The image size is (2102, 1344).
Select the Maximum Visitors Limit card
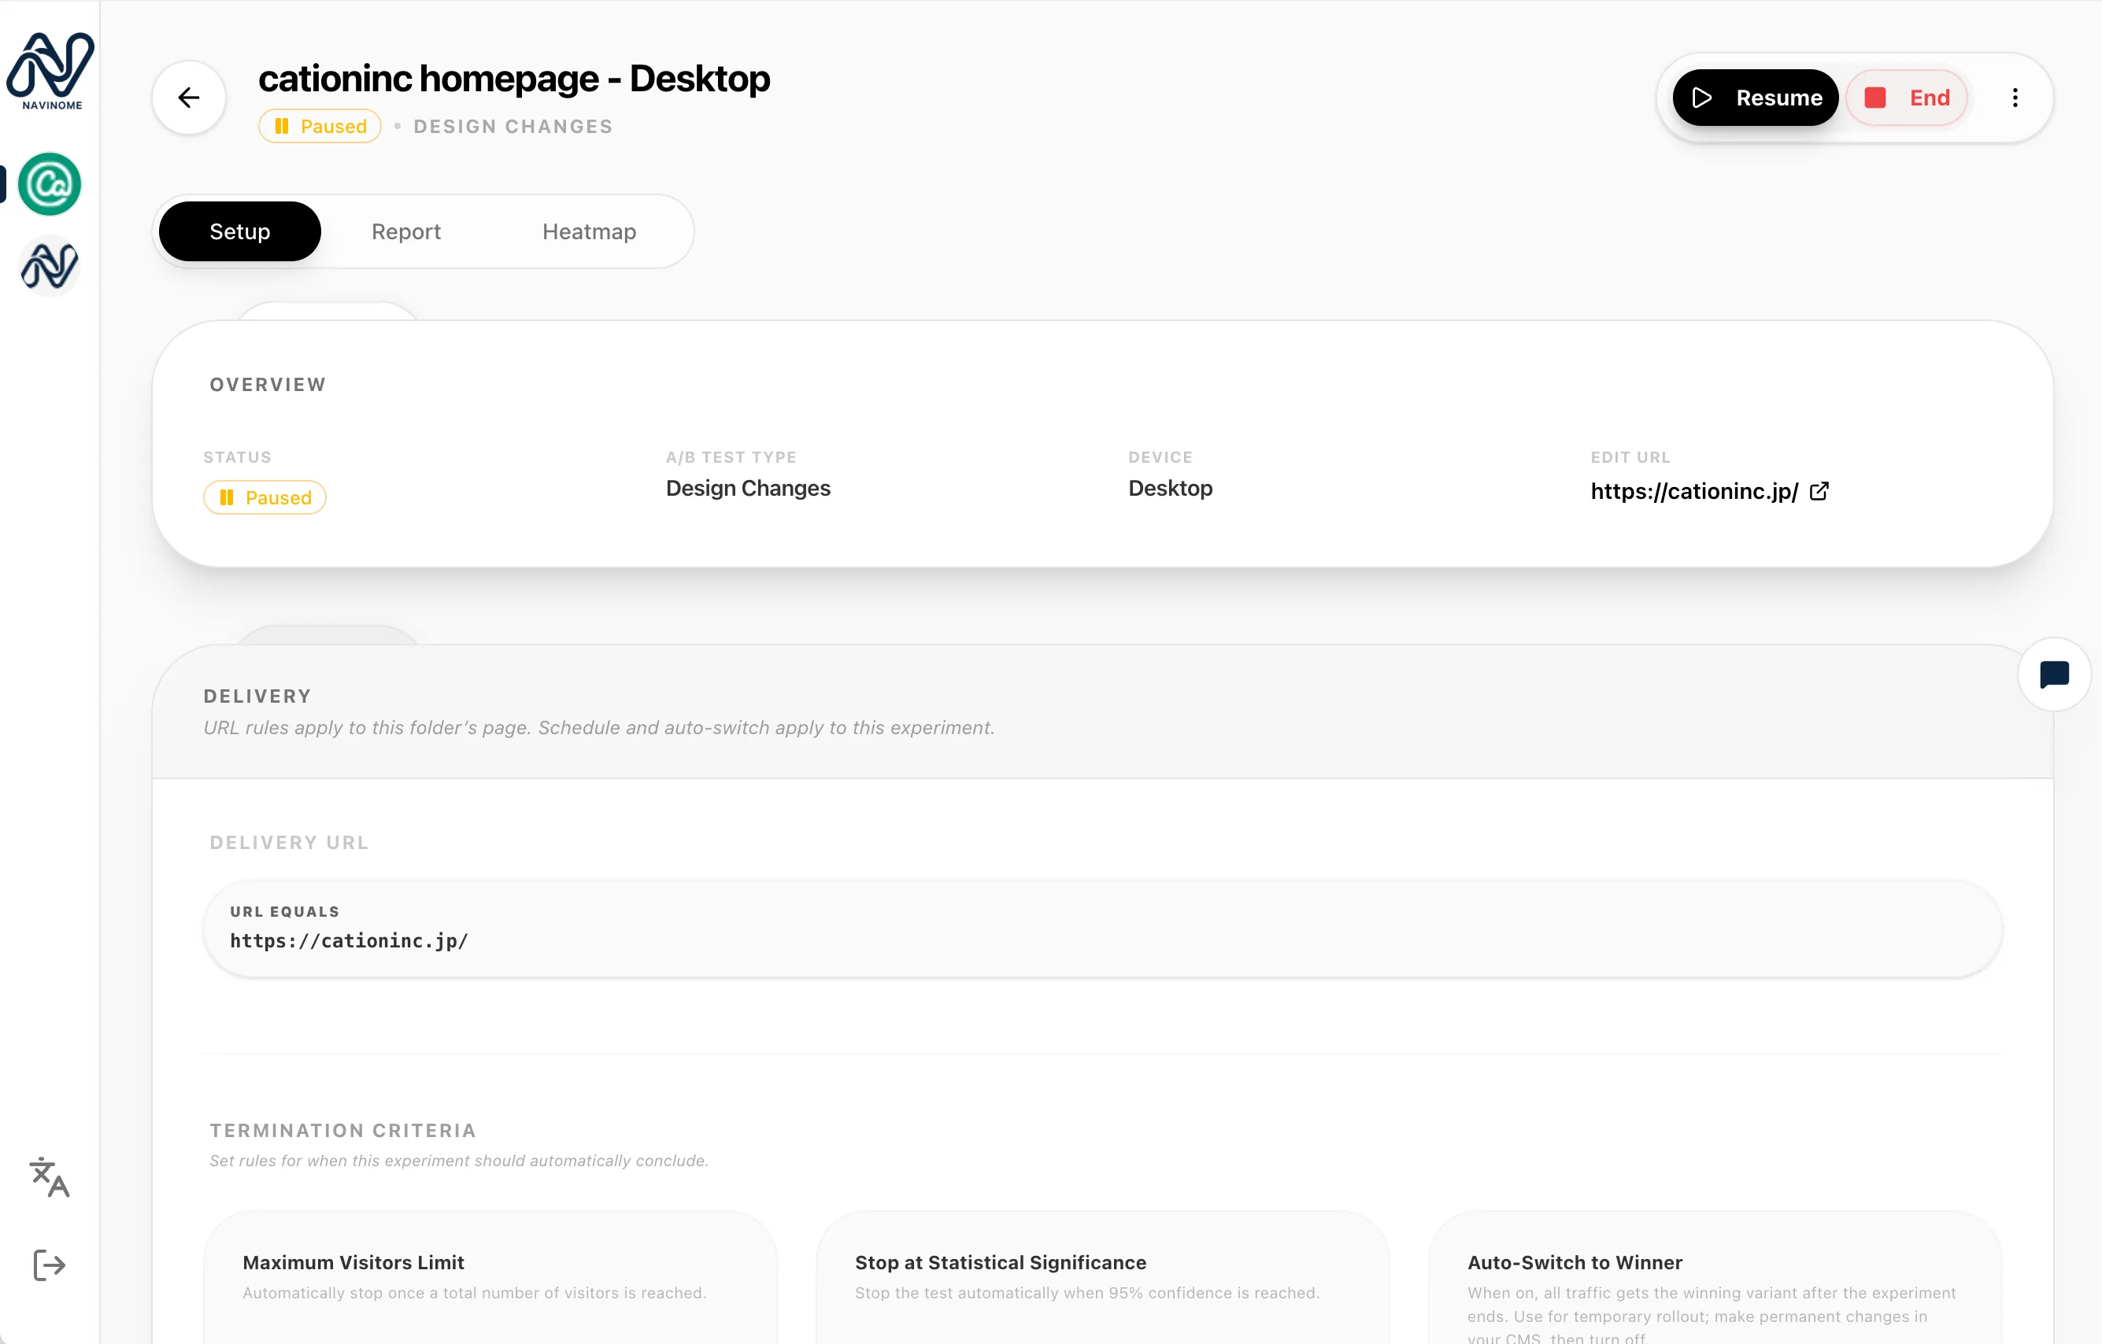(490, 1277)
